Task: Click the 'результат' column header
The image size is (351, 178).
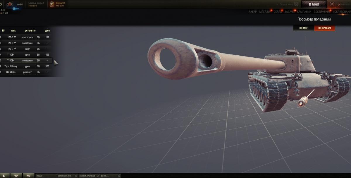Action: (x=30, y=30)
